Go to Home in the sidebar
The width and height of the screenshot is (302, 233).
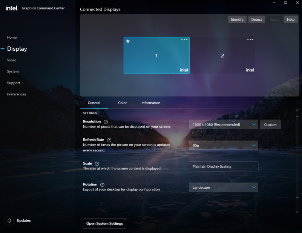tap(12, 38)
